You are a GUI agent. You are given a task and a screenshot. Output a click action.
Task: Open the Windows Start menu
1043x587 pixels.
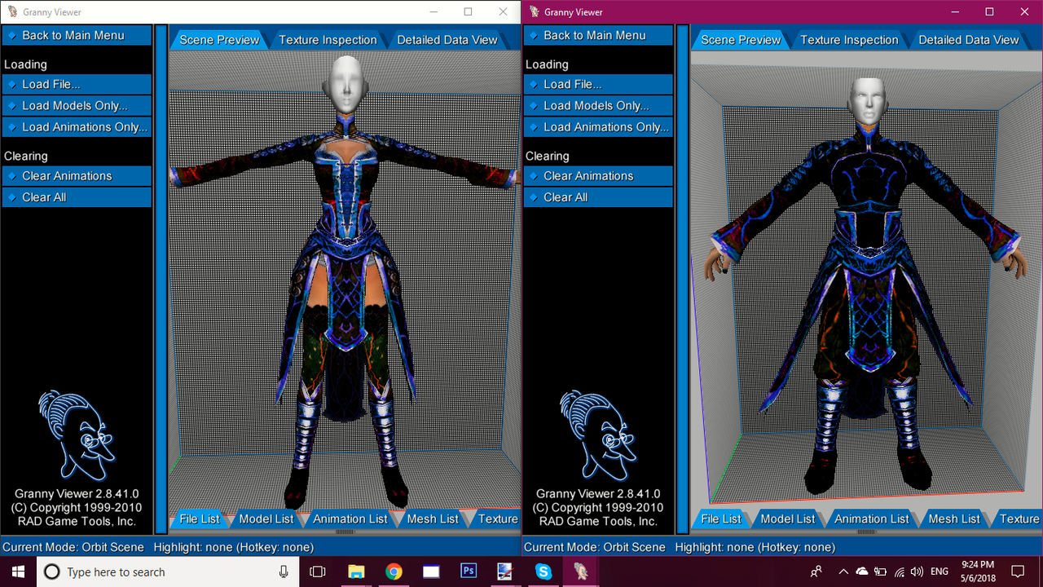[18, 572]
